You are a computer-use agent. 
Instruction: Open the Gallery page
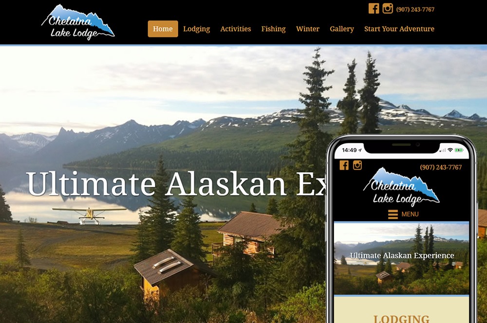click(x=342, y=29)
